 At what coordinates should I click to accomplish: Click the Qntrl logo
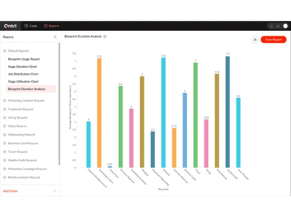(10, 26)
